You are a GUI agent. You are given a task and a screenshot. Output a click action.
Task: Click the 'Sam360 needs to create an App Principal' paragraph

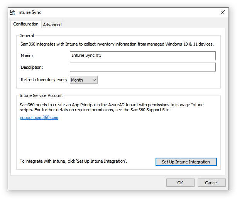click(x=112, y=107)
